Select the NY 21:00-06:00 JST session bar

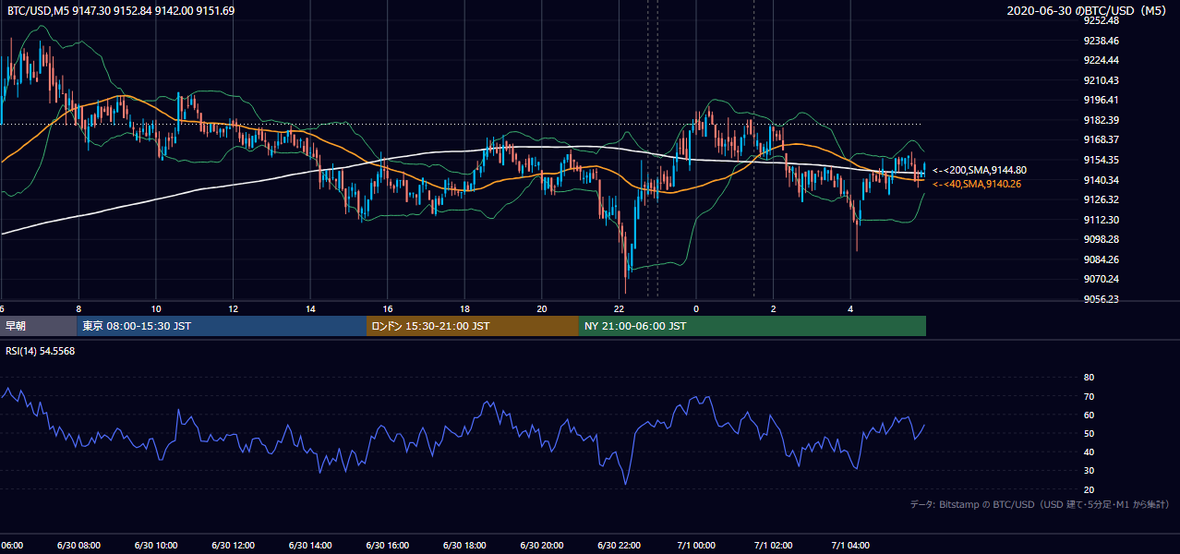point(753,326)
